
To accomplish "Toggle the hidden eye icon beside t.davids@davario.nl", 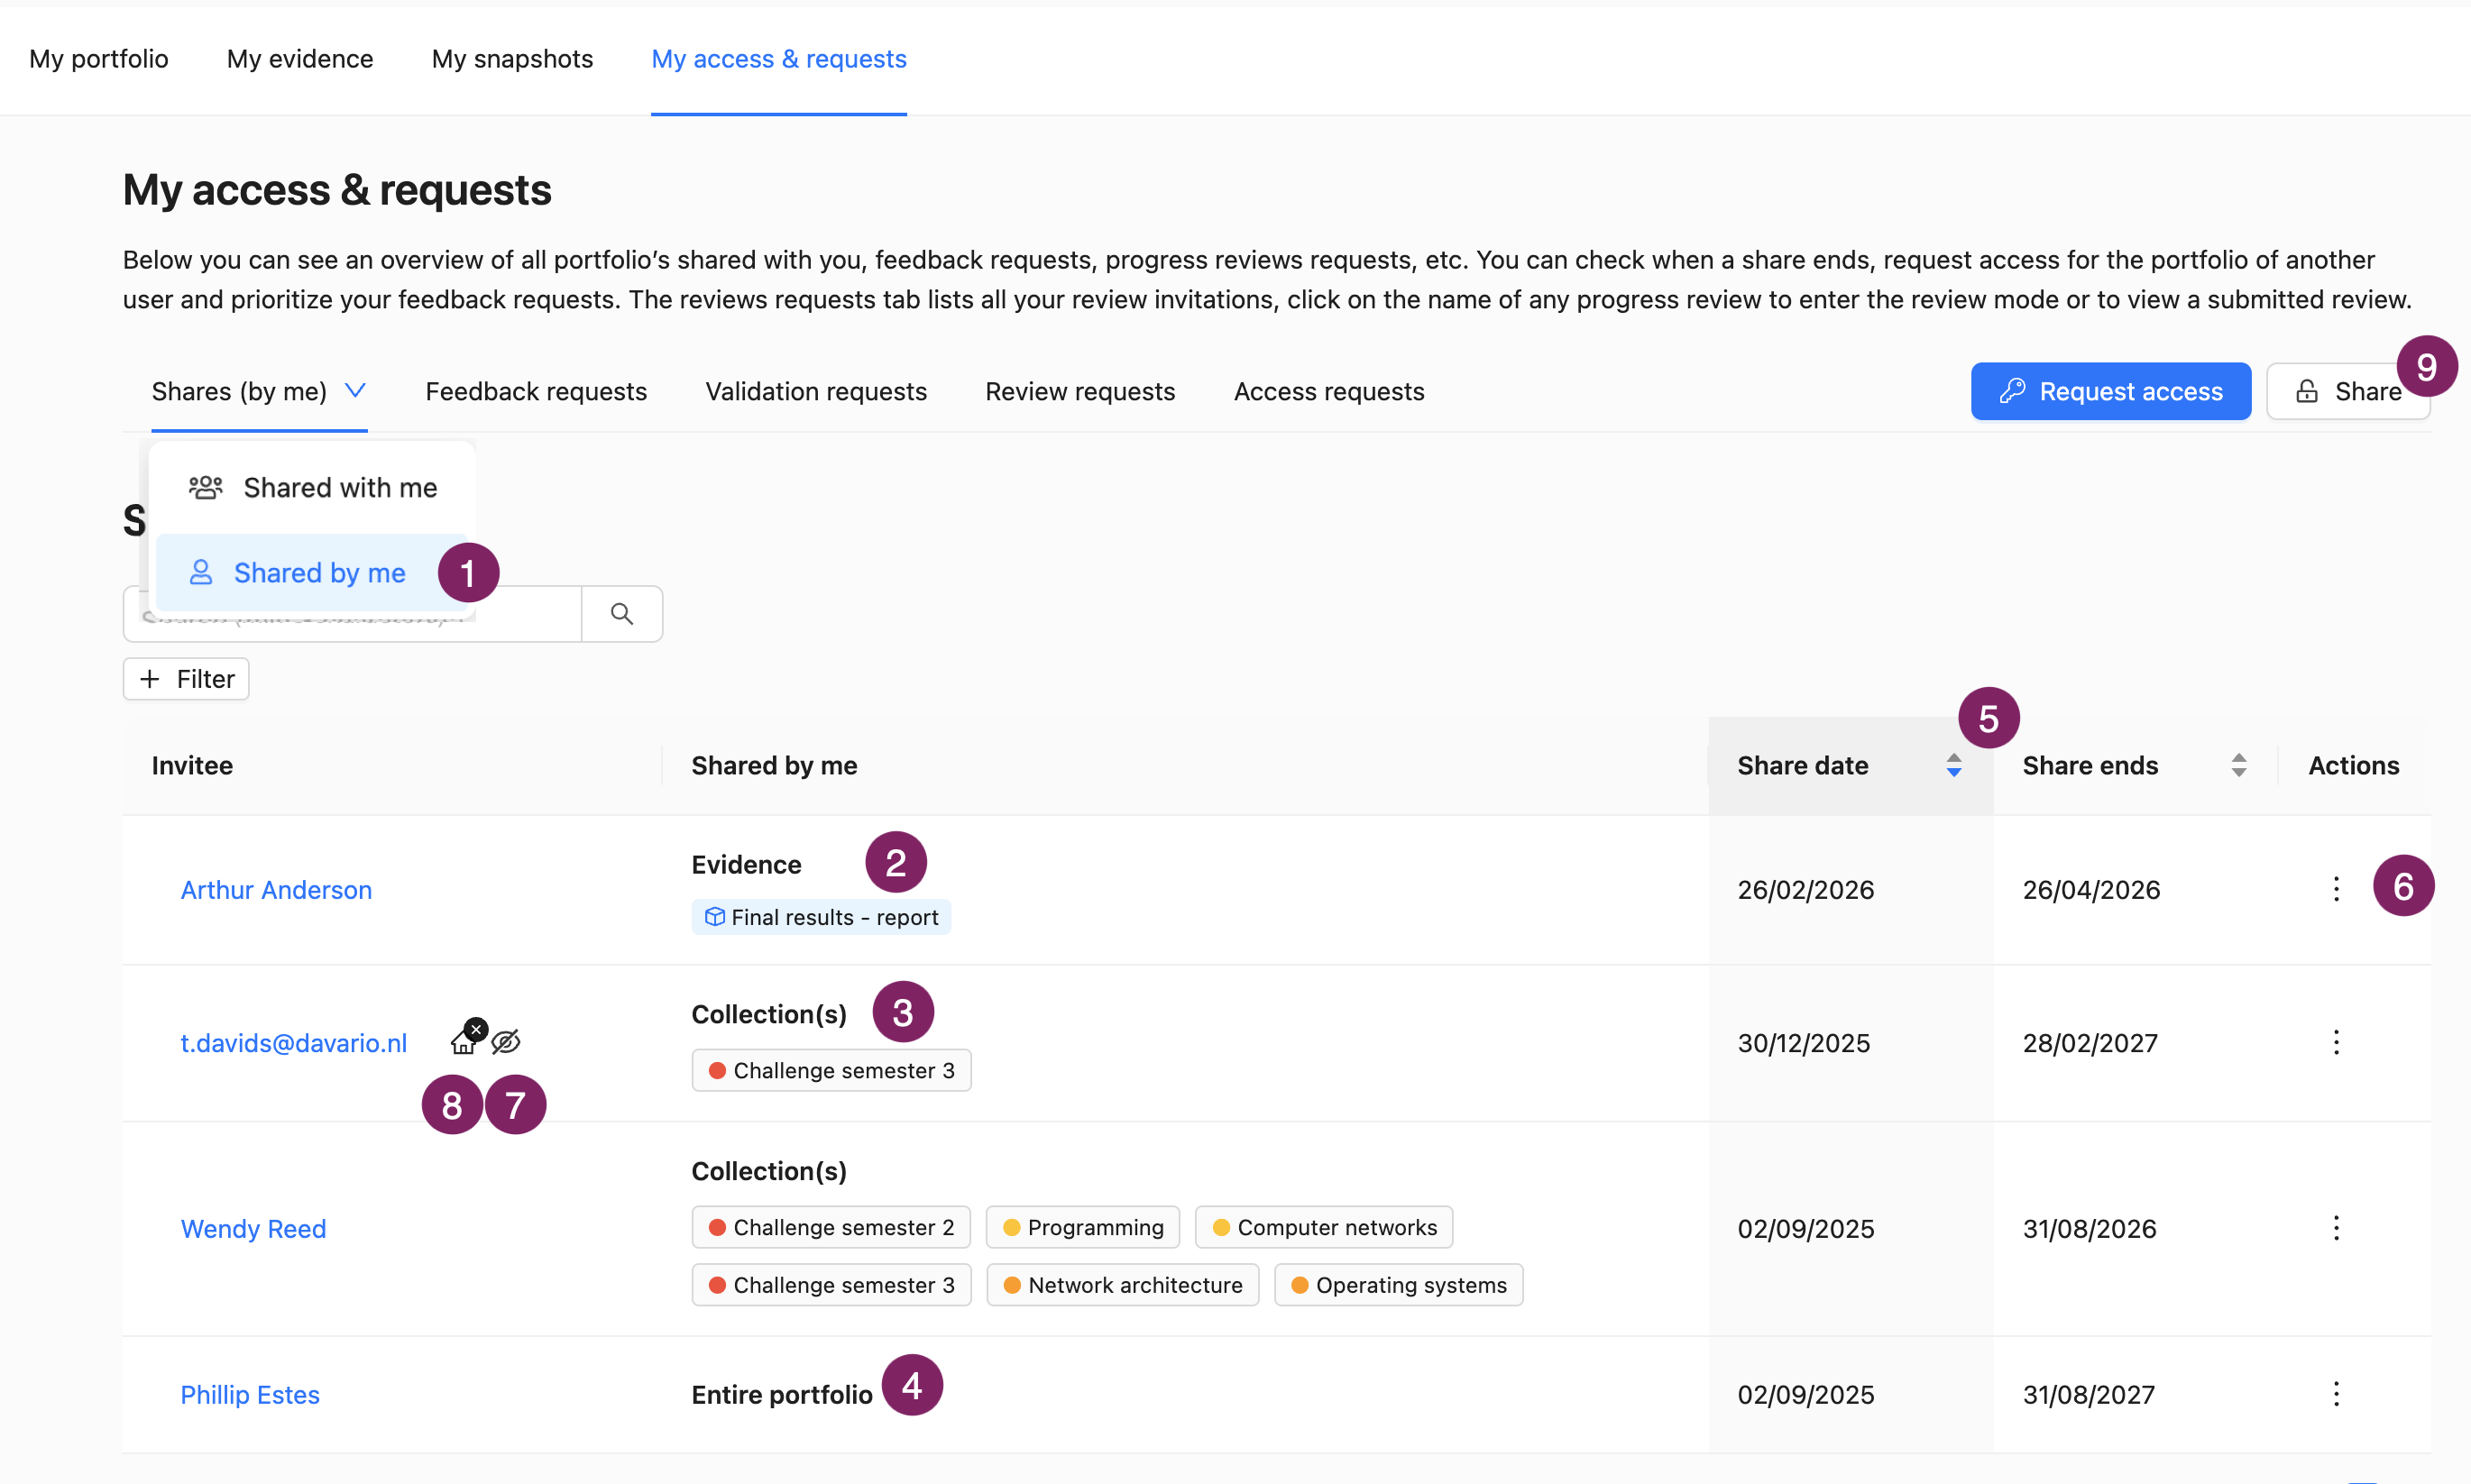I will pyautogui.click(x=506, y=1042).
